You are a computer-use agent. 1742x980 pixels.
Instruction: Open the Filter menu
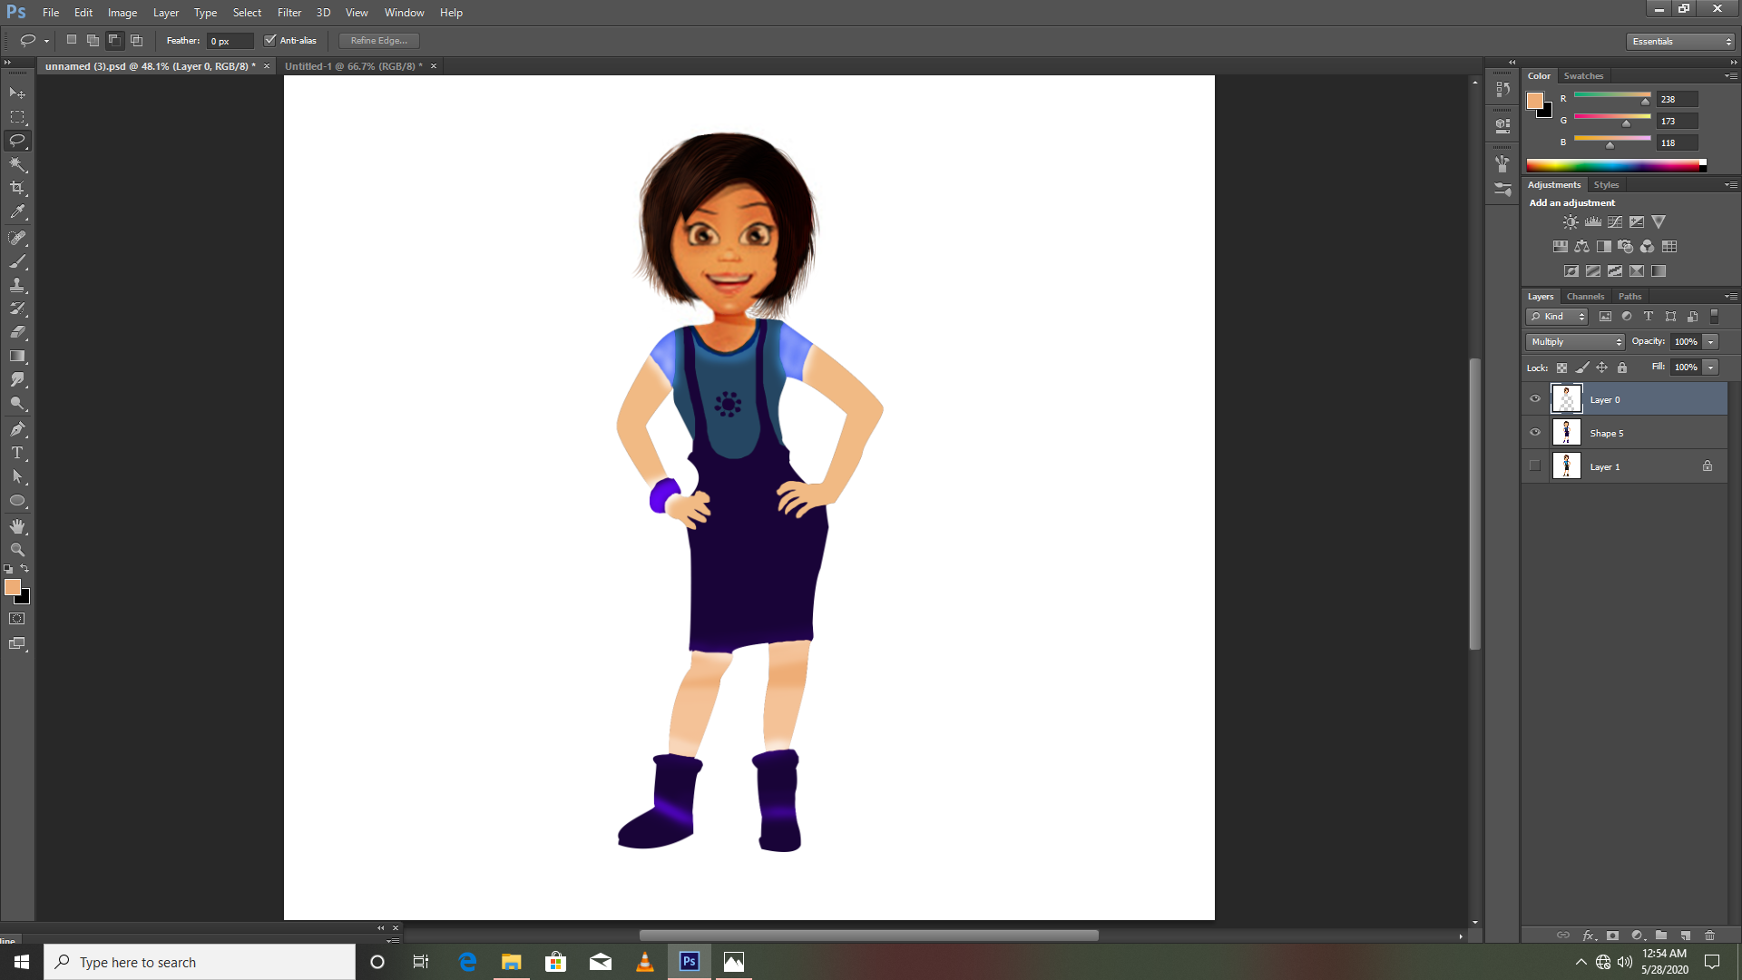click(x=289, y=13)
